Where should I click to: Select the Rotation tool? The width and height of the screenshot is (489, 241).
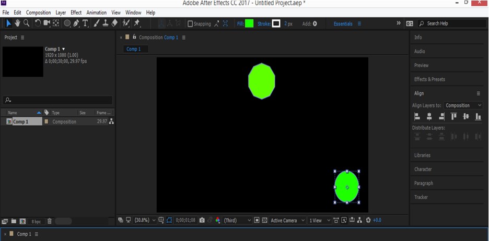[38, 23]
